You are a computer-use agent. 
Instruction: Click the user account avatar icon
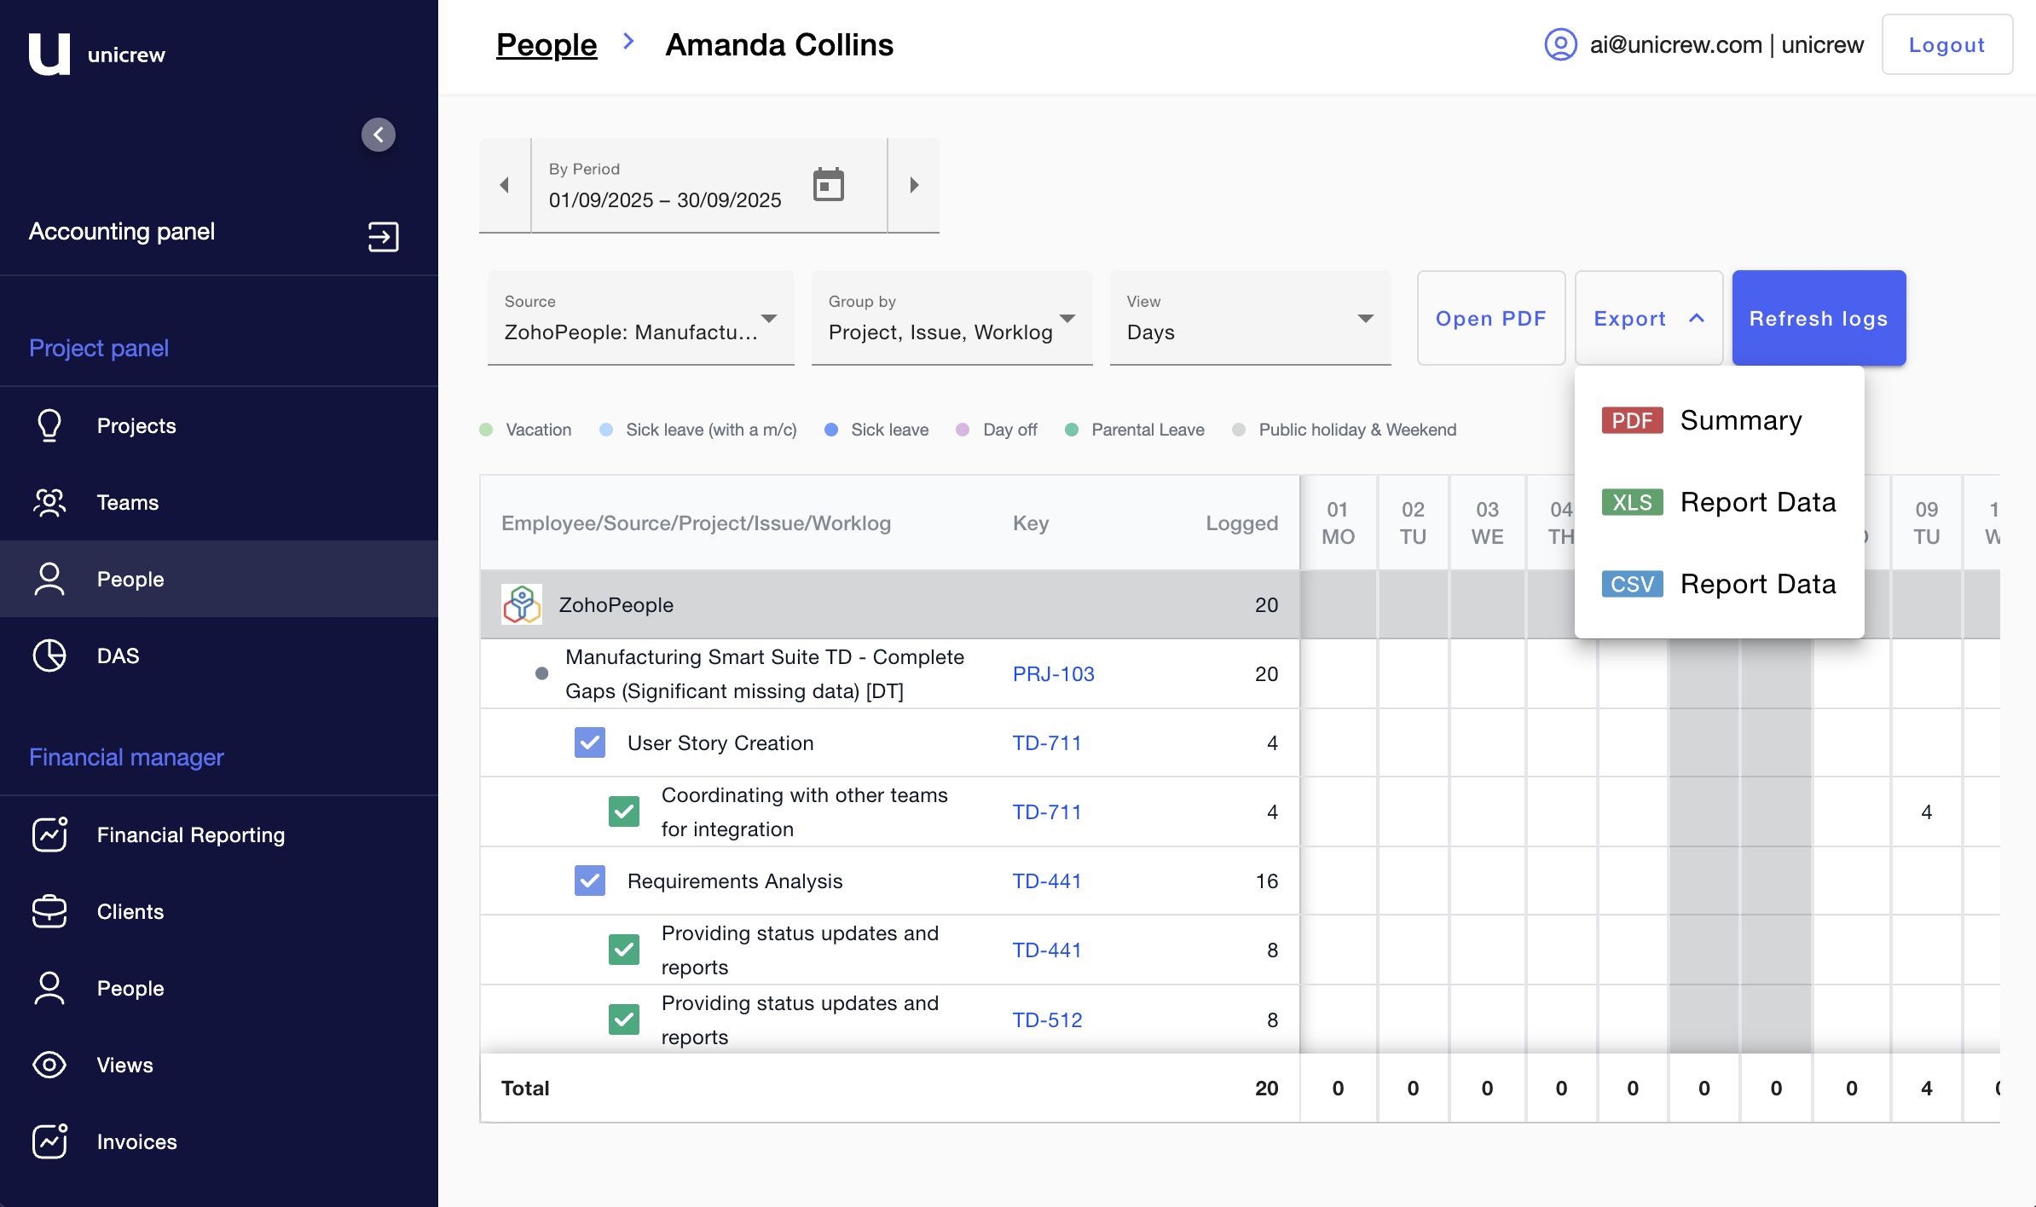(x=1560, y=44)
